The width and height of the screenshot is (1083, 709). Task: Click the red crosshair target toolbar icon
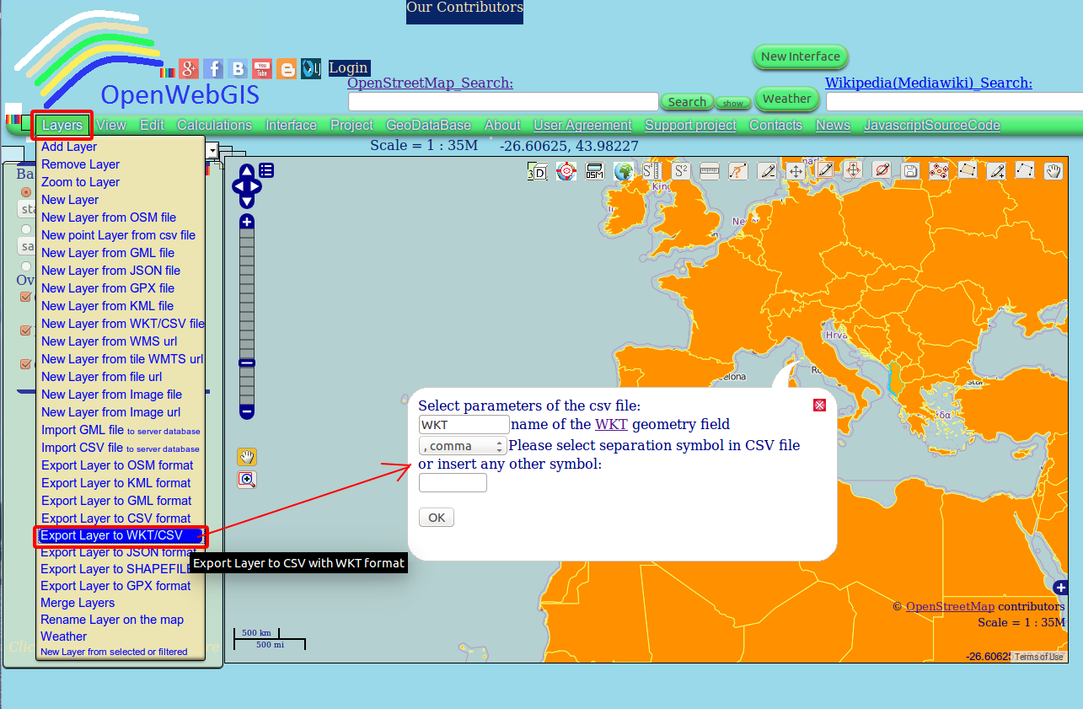pyautogui.click(x=566, y=171)
